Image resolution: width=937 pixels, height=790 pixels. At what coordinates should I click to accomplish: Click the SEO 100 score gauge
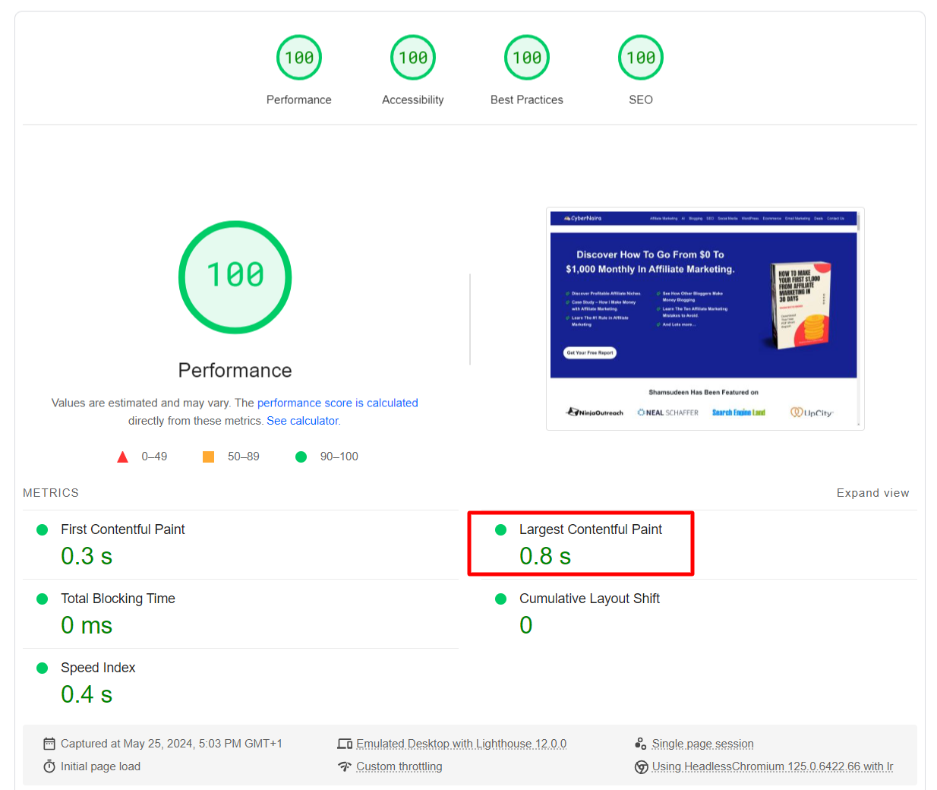click(641, 58)
